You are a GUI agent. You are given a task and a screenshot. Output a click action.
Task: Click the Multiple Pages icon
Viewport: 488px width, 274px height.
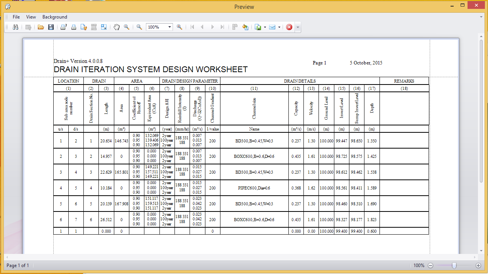click(235, 27)
